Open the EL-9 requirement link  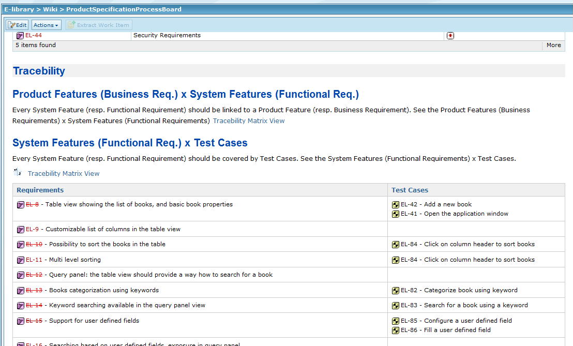[32, 229]
